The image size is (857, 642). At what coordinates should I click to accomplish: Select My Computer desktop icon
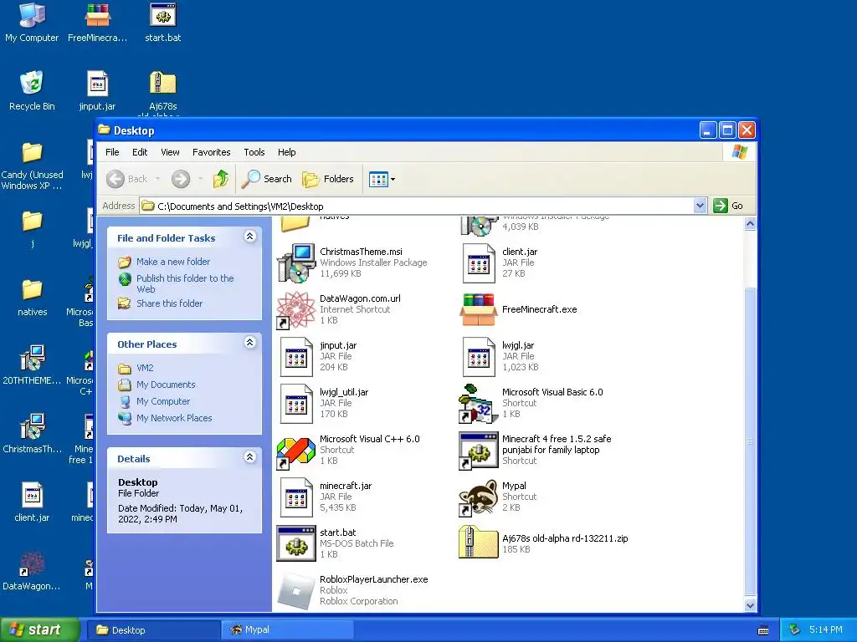point(32,23)
